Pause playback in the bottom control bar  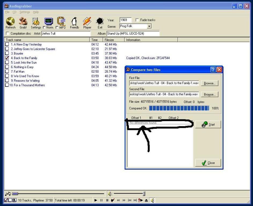pos(101,200)
